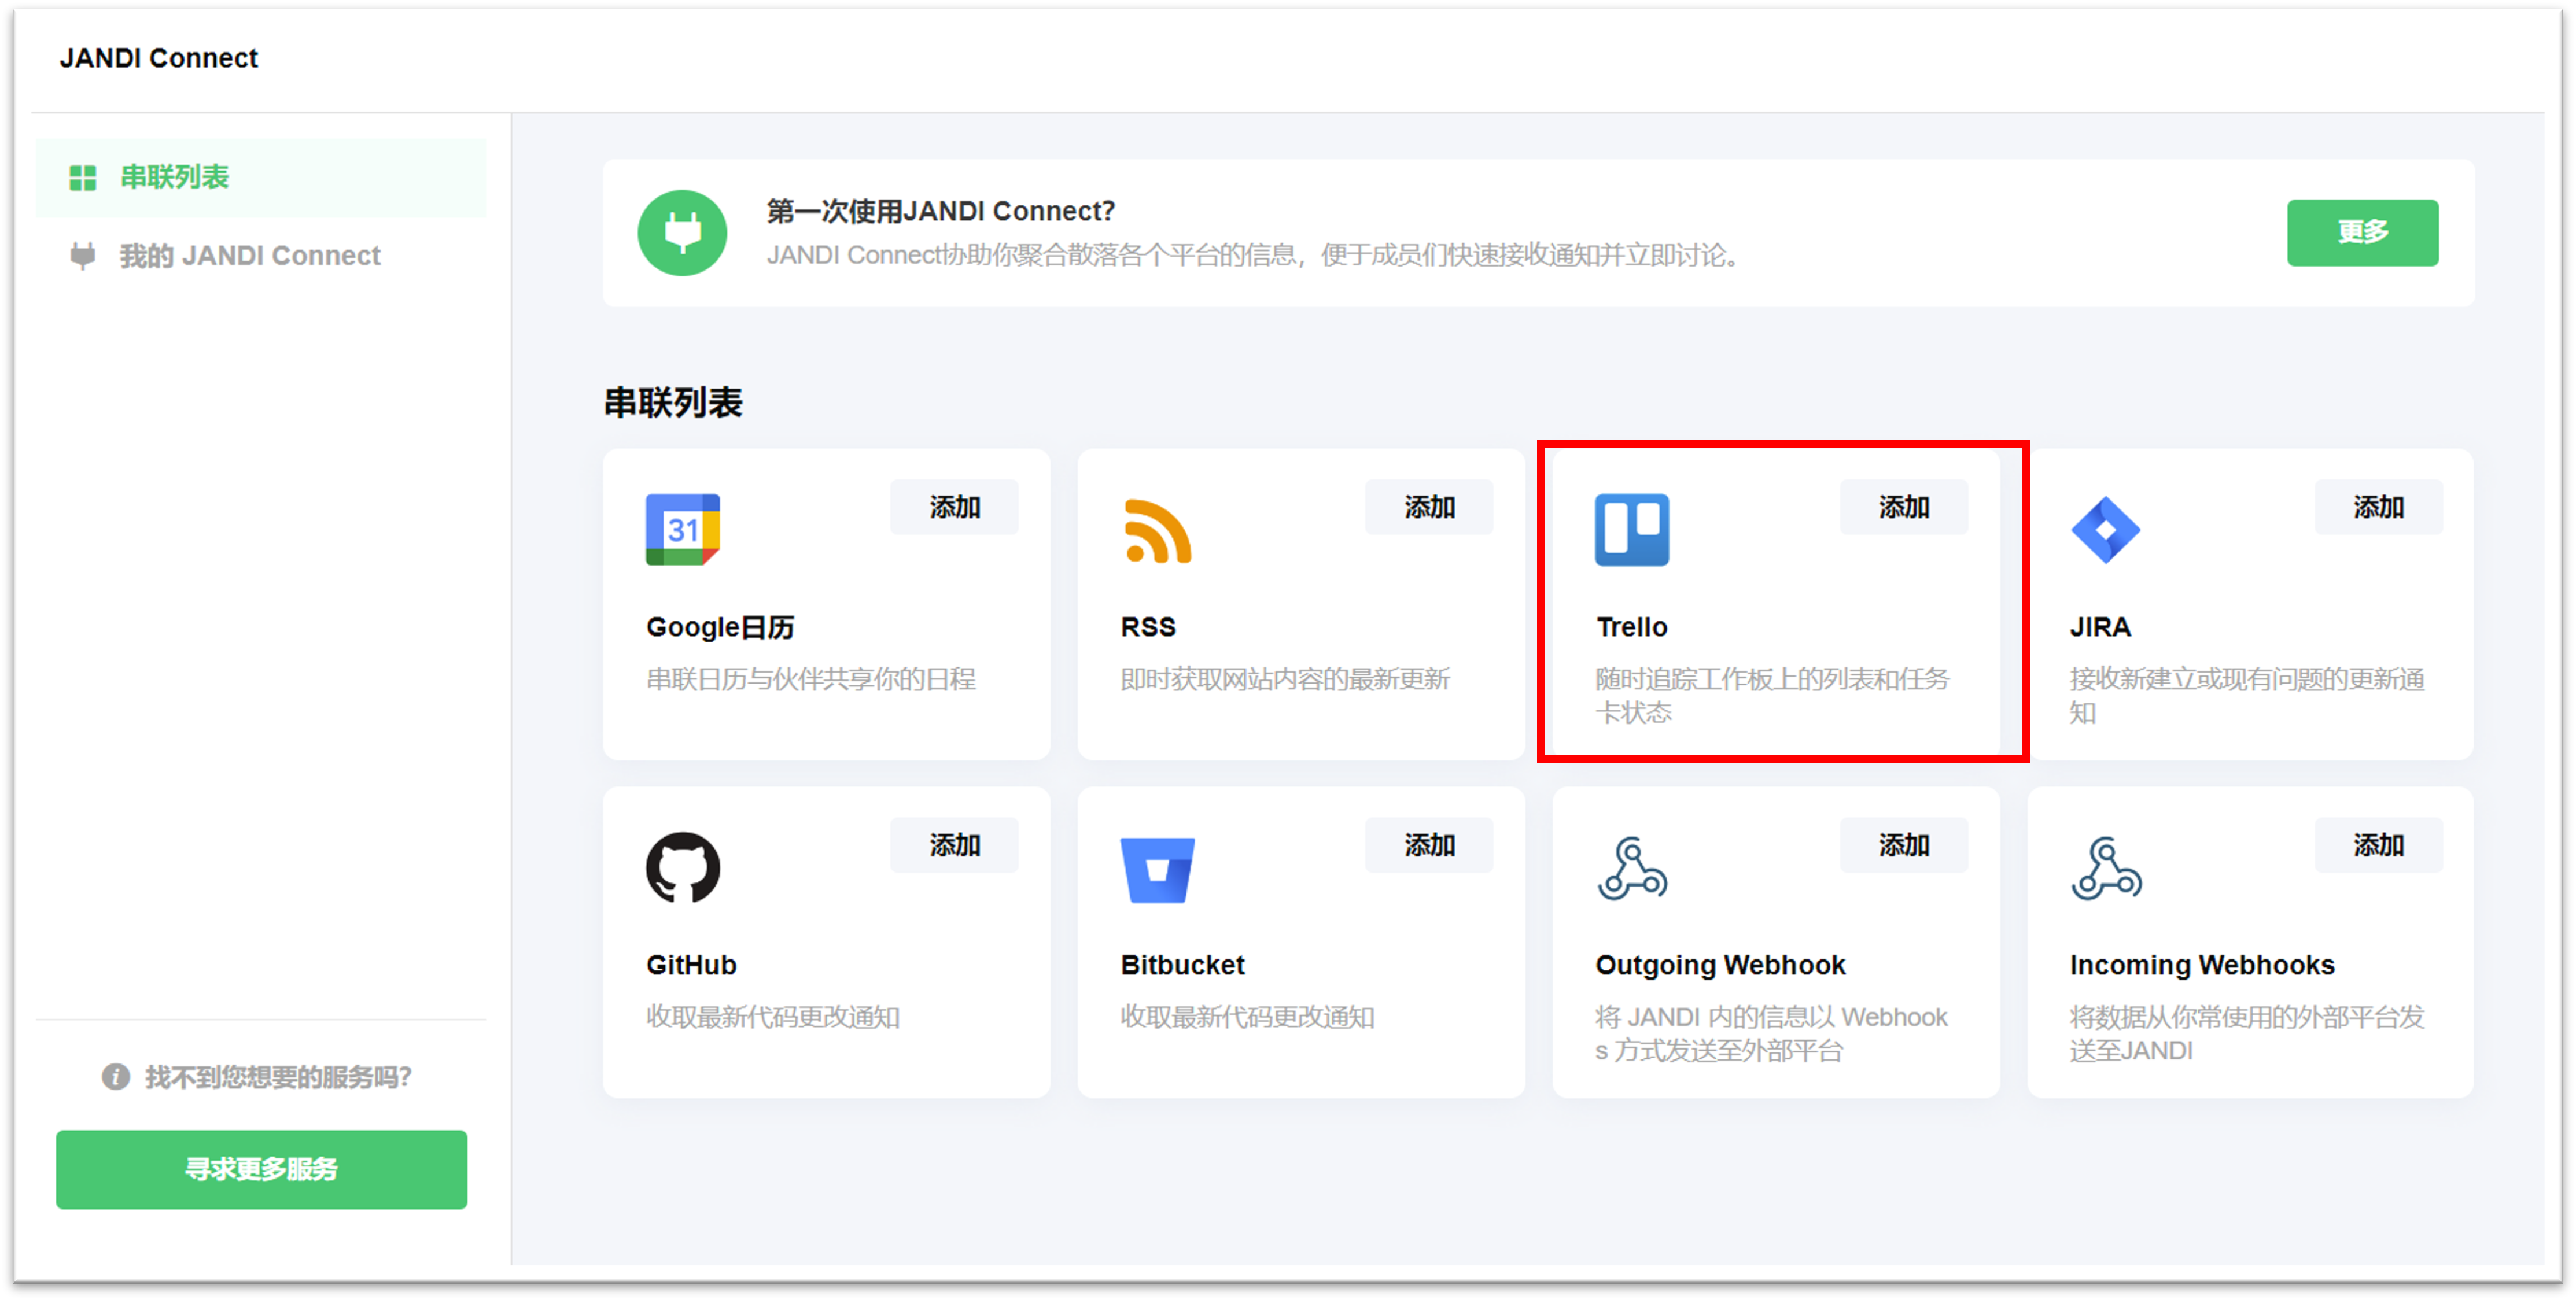The width and height of the screenshot is (2576, 1300).
Task: Click the green plug icon in banner
Action: (x=682, y=233)
